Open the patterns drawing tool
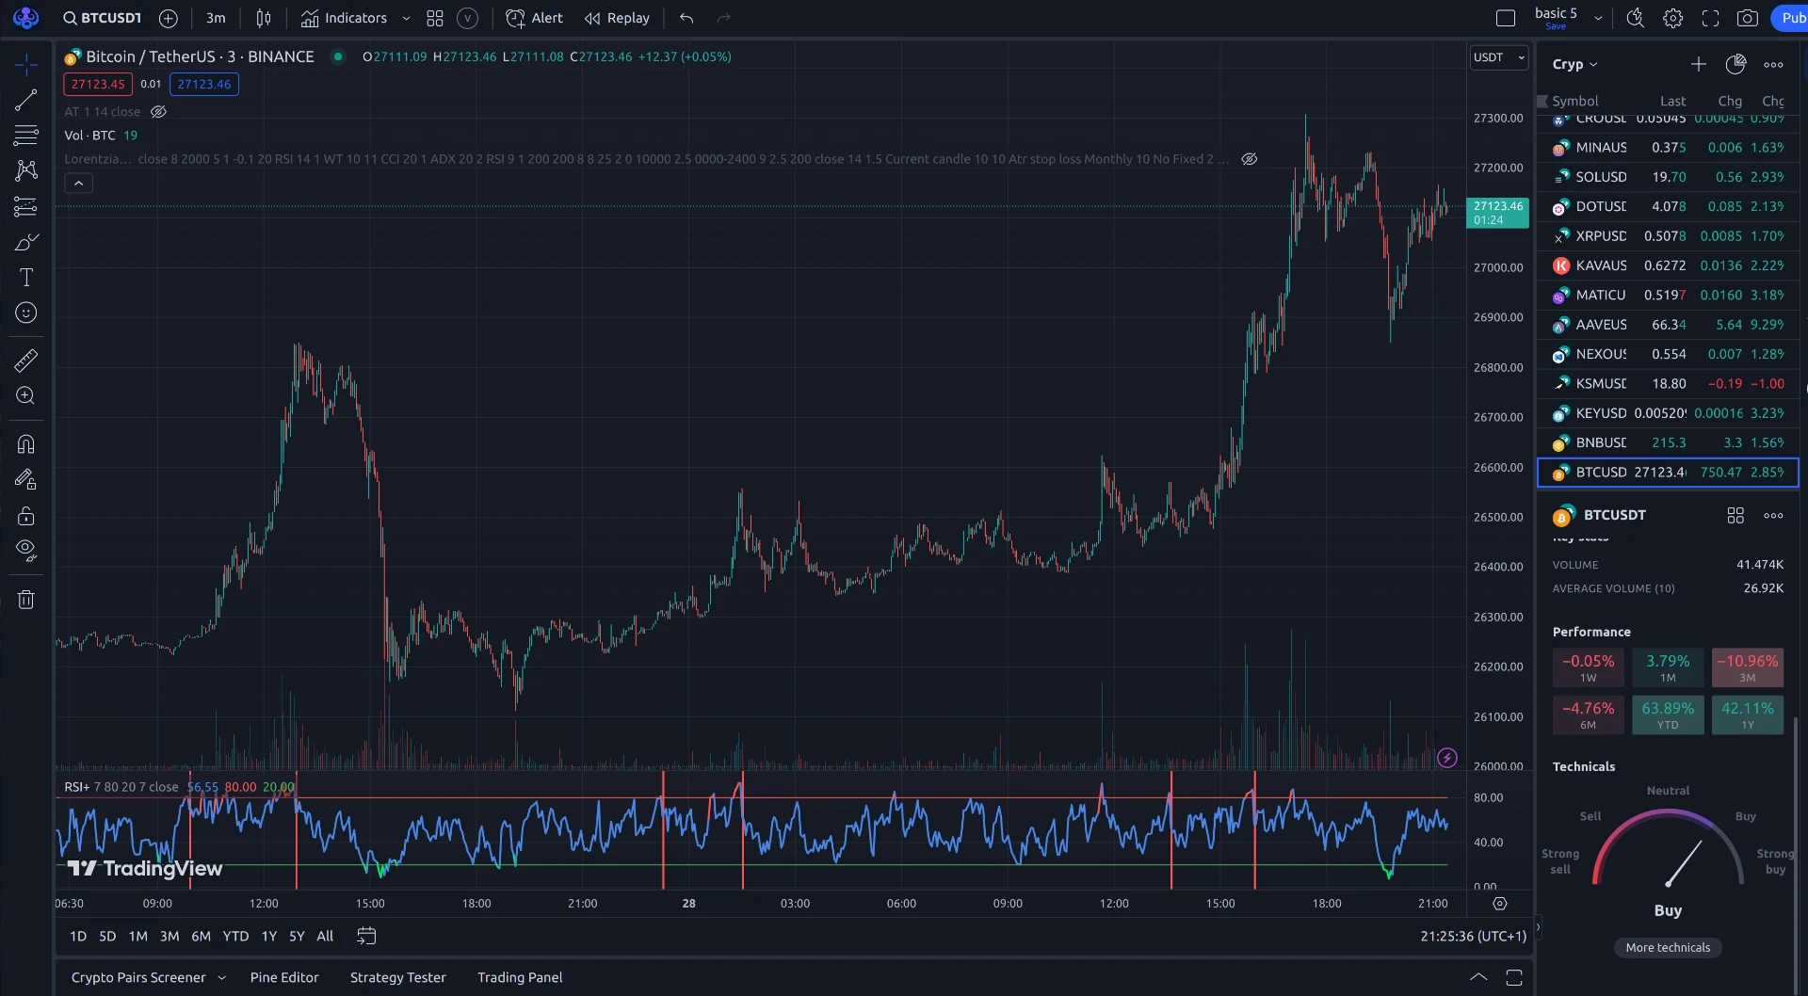1808x996 pixels. pyautogui.click(x=26, y=170)
